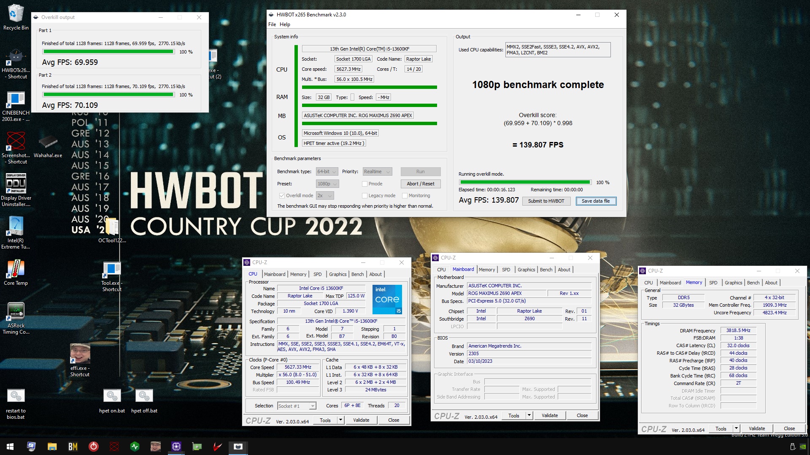The width and height of the screenshot is (810, 455).
Task: Click the Abort / Reset button
Action: click(420, 184)
